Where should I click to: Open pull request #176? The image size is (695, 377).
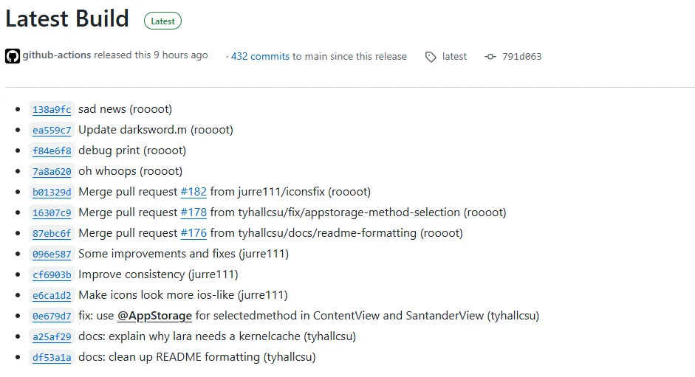tap(194, 233)
